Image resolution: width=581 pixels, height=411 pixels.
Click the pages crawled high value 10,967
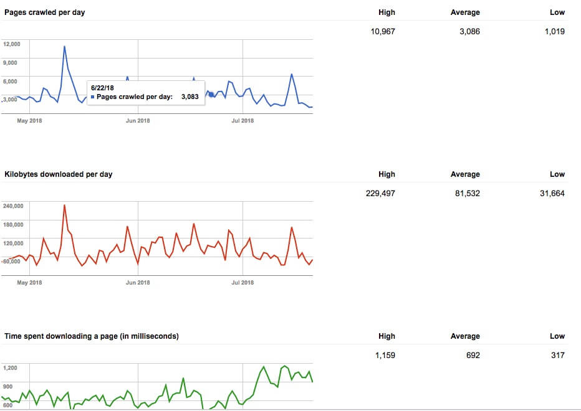383,32
